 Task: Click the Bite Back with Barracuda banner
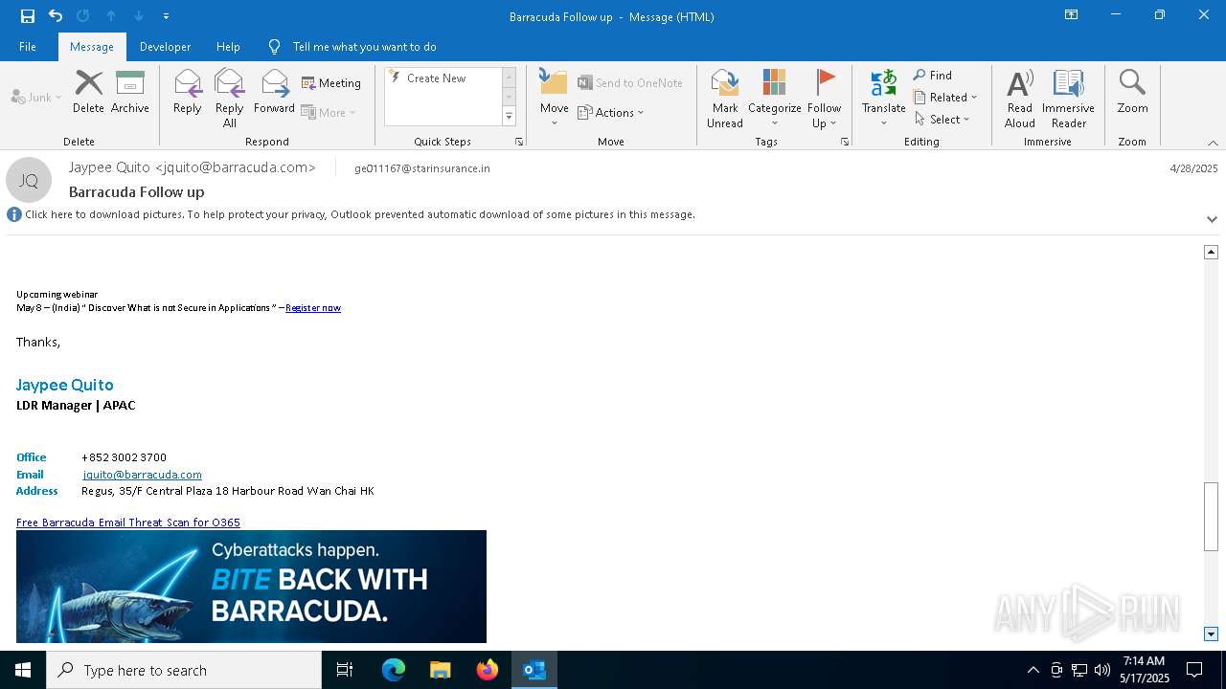[251, 587]
